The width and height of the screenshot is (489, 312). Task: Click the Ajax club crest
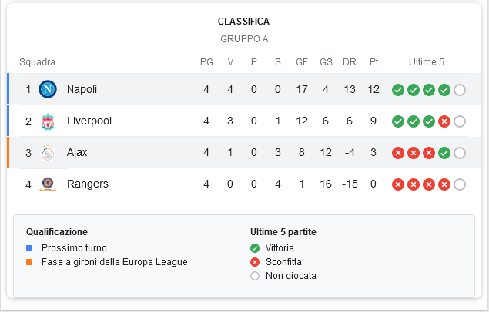(48, 153)
